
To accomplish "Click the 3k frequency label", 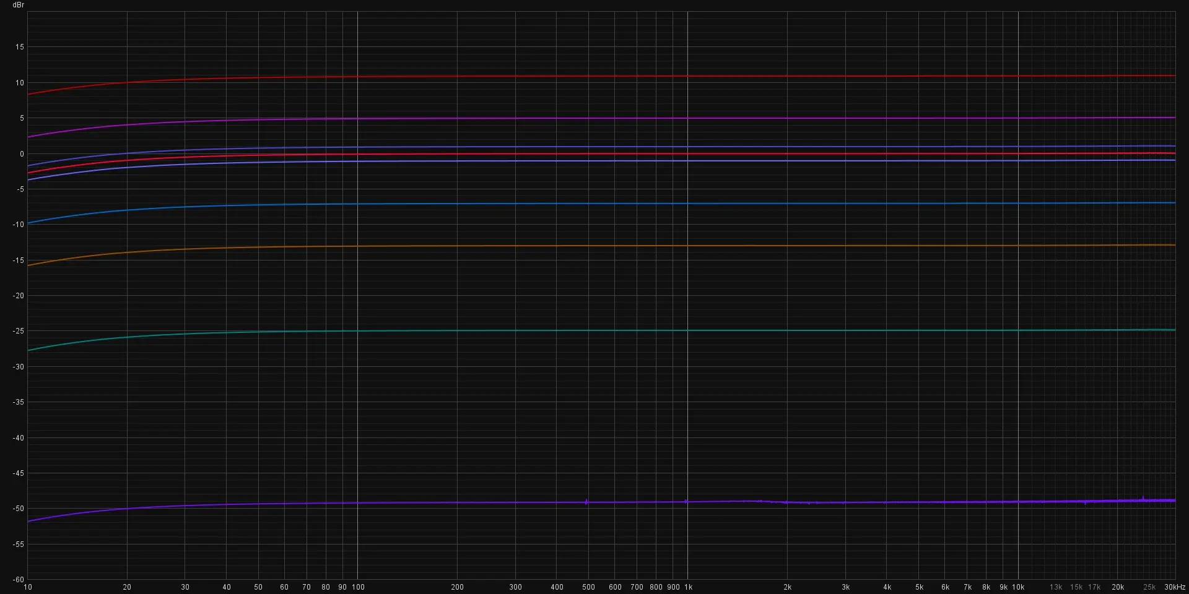I will tap(846, 587).
